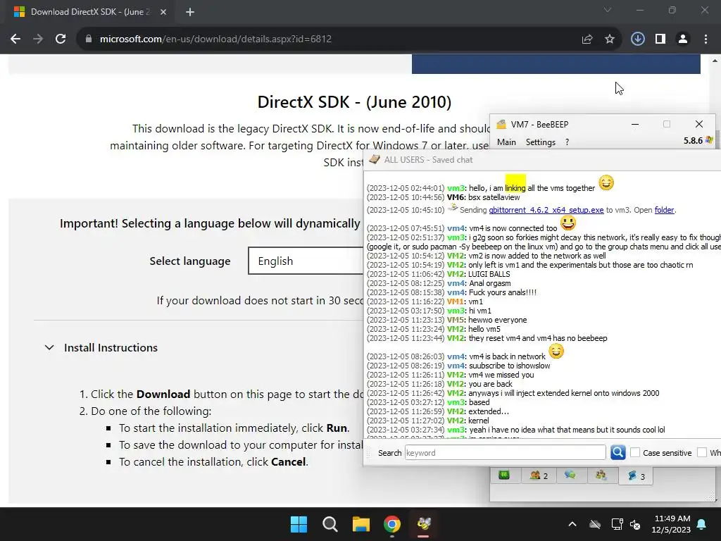Image resolution: width=721 pixels, height=541 pixels.
Task: Open File Explorer from the taskbar
Action: click(361, 524)
